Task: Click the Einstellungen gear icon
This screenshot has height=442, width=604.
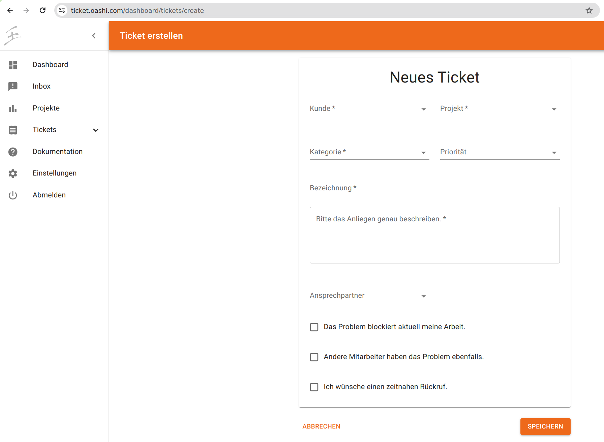Action: (13, 173)
